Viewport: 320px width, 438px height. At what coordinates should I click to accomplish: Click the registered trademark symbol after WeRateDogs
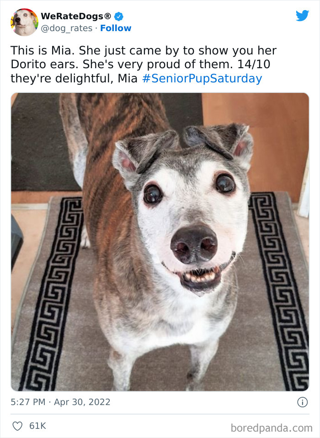tap(108, 16)
